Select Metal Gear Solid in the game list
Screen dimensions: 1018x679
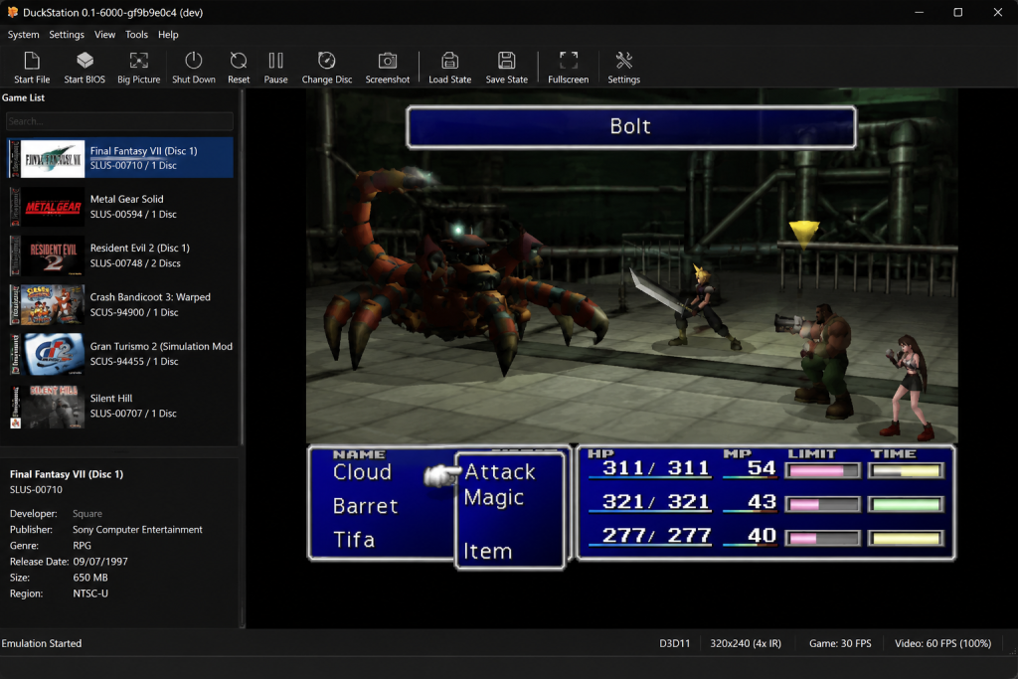(120, 207)
